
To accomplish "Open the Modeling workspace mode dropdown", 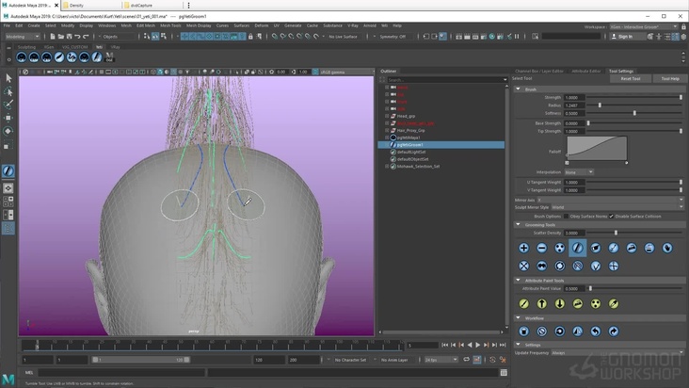I will pos(23,37).
